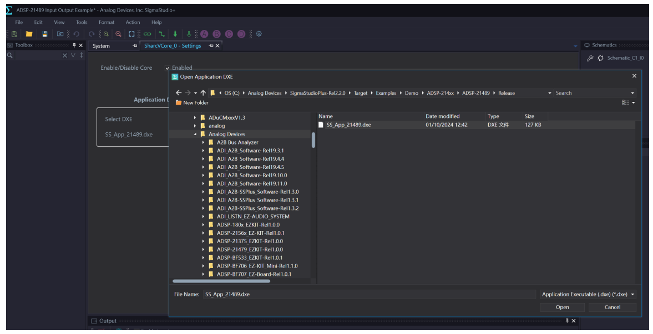
Task: Click the green chain link icon
Action: point(147,34)
